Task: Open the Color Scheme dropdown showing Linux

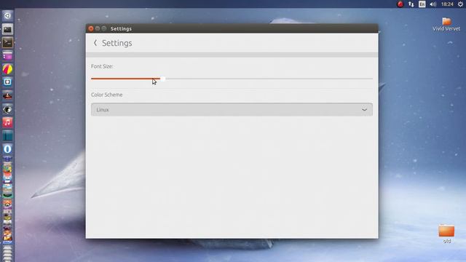Action: tap(232, 110)
